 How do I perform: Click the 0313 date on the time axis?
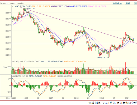(102, 98)
